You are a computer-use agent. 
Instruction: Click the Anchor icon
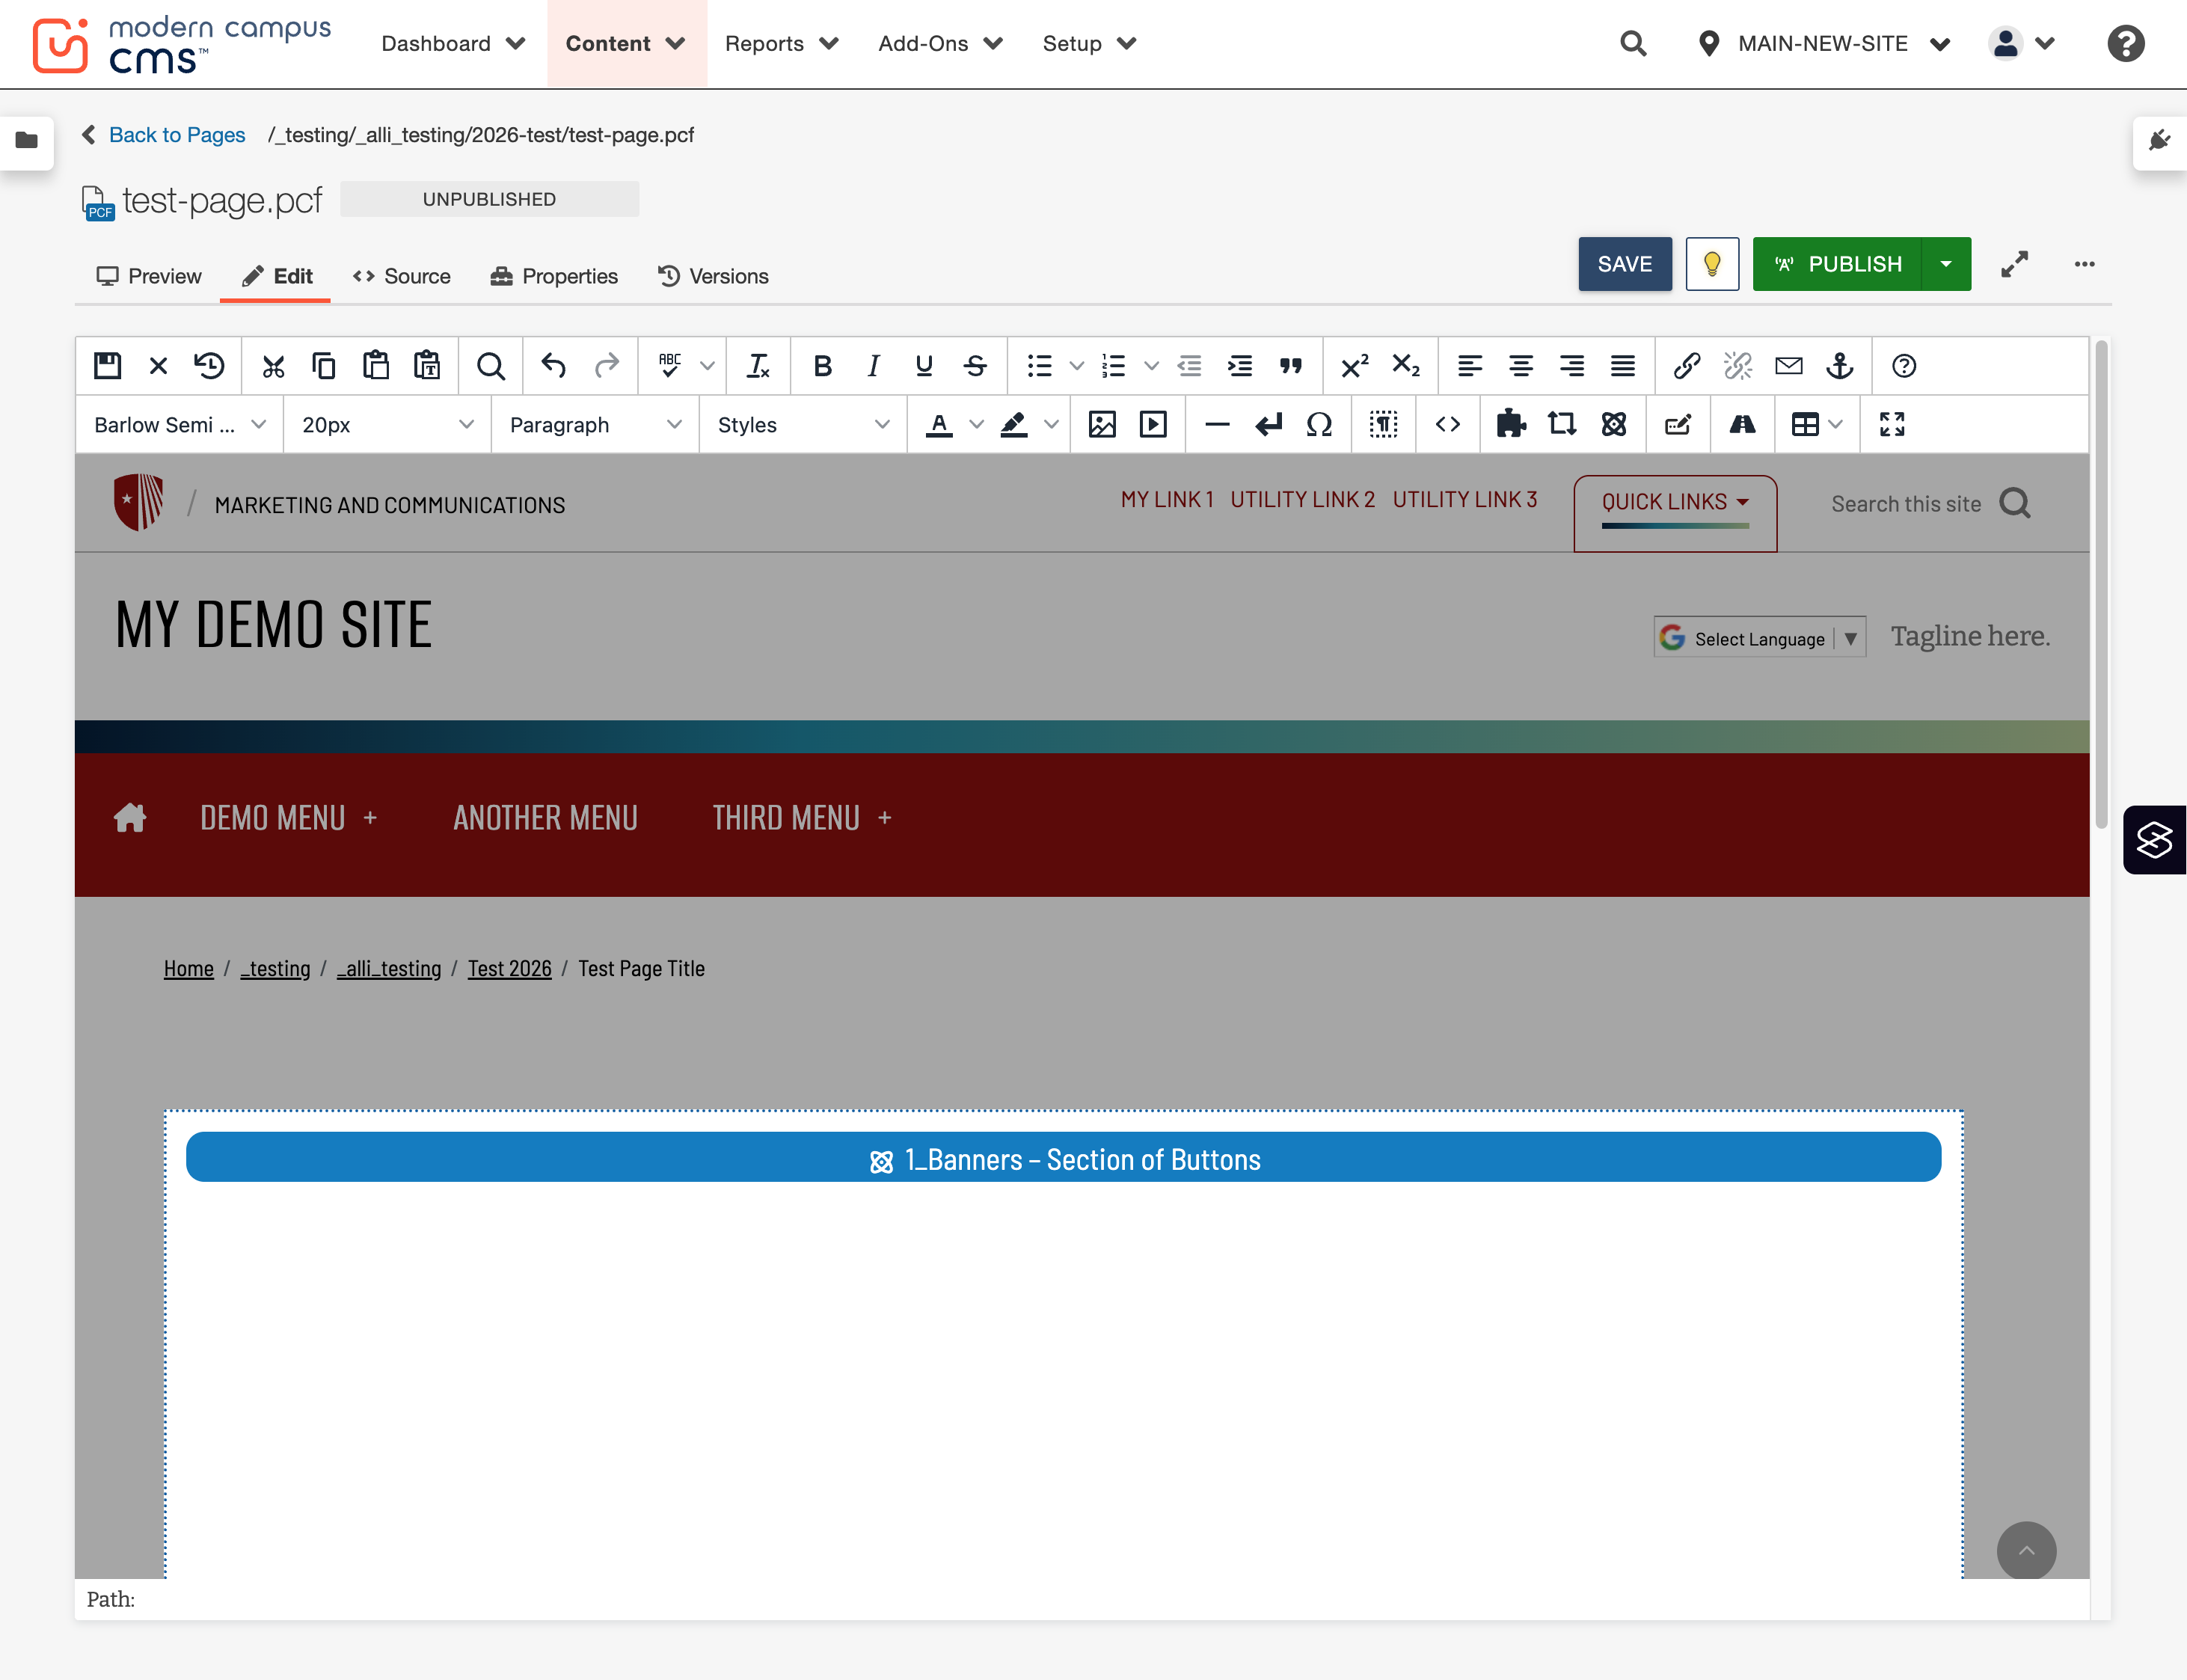click(x=1839, y=366)
